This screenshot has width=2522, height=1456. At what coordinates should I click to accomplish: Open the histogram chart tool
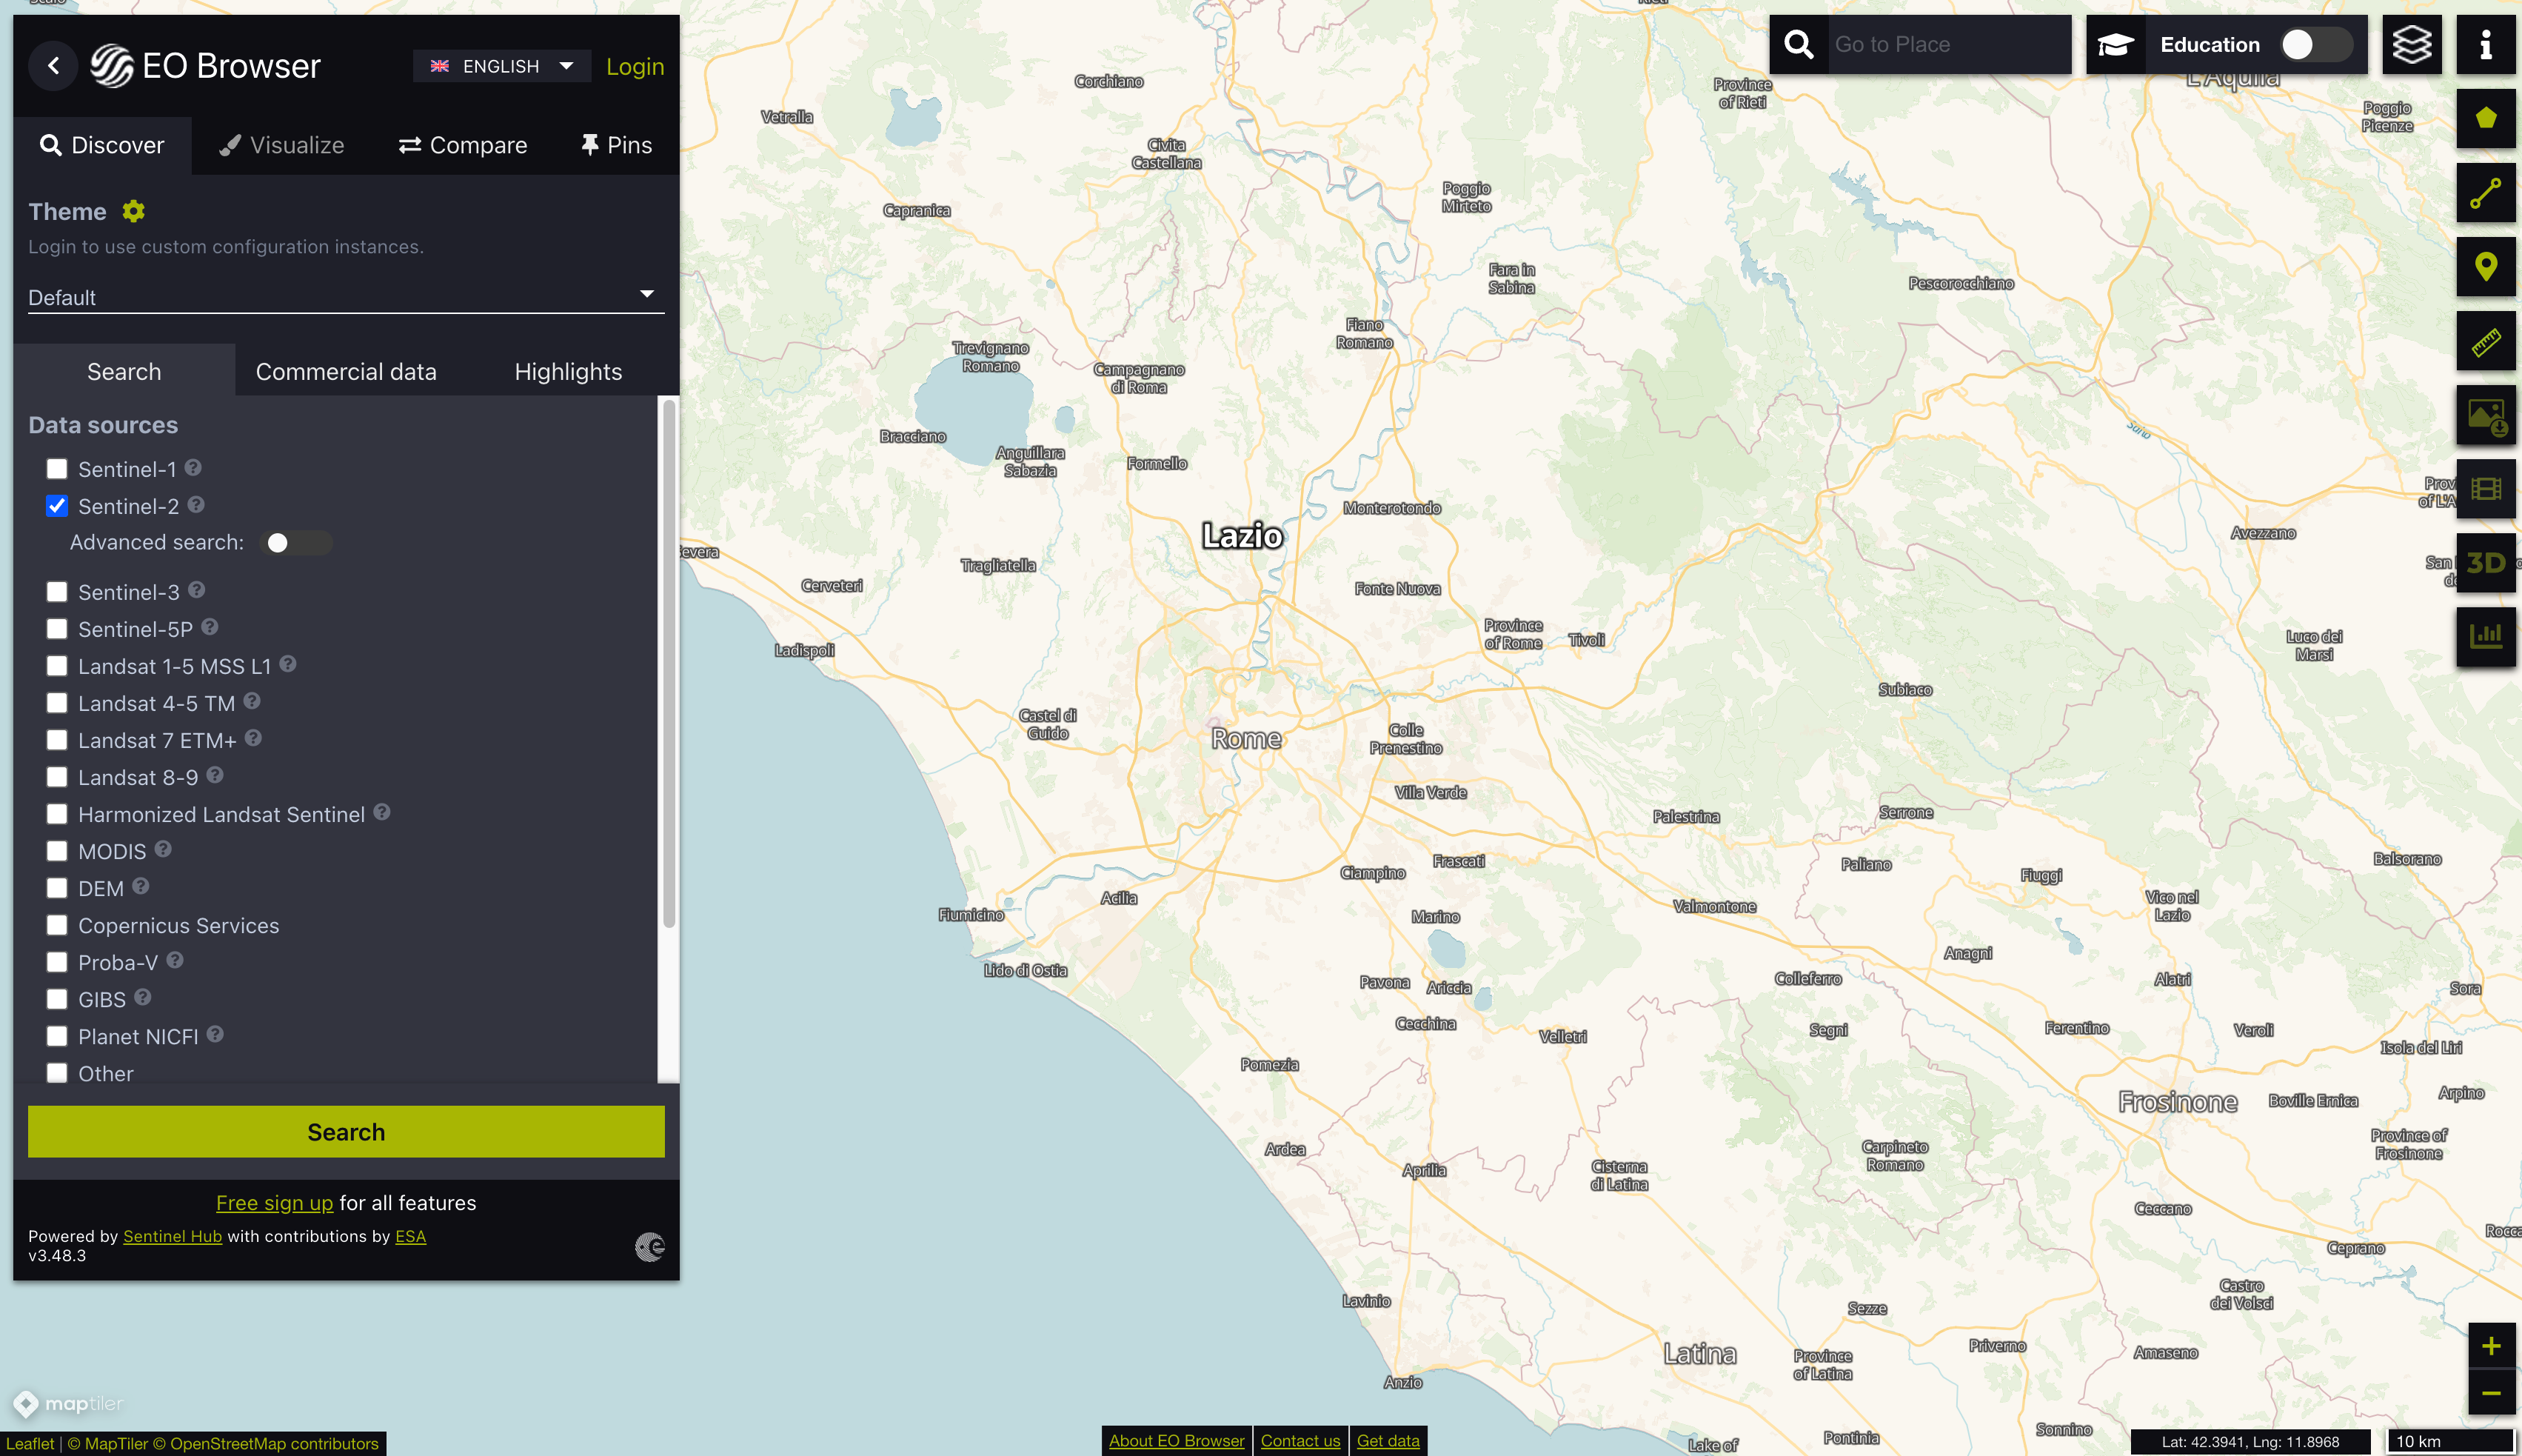2486,637
